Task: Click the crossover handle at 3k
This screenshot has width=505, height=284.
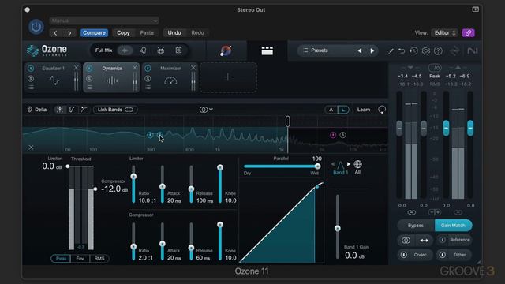Action: point(287,121)
